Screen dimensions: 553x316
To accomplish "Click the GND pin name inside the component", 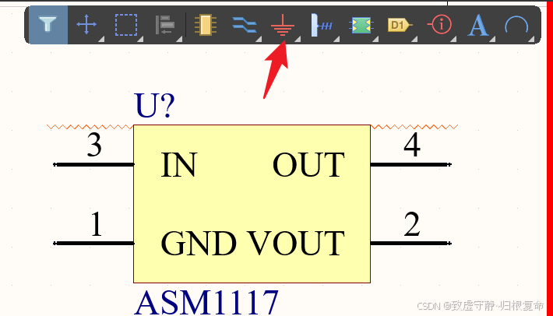I will [199, 244].
